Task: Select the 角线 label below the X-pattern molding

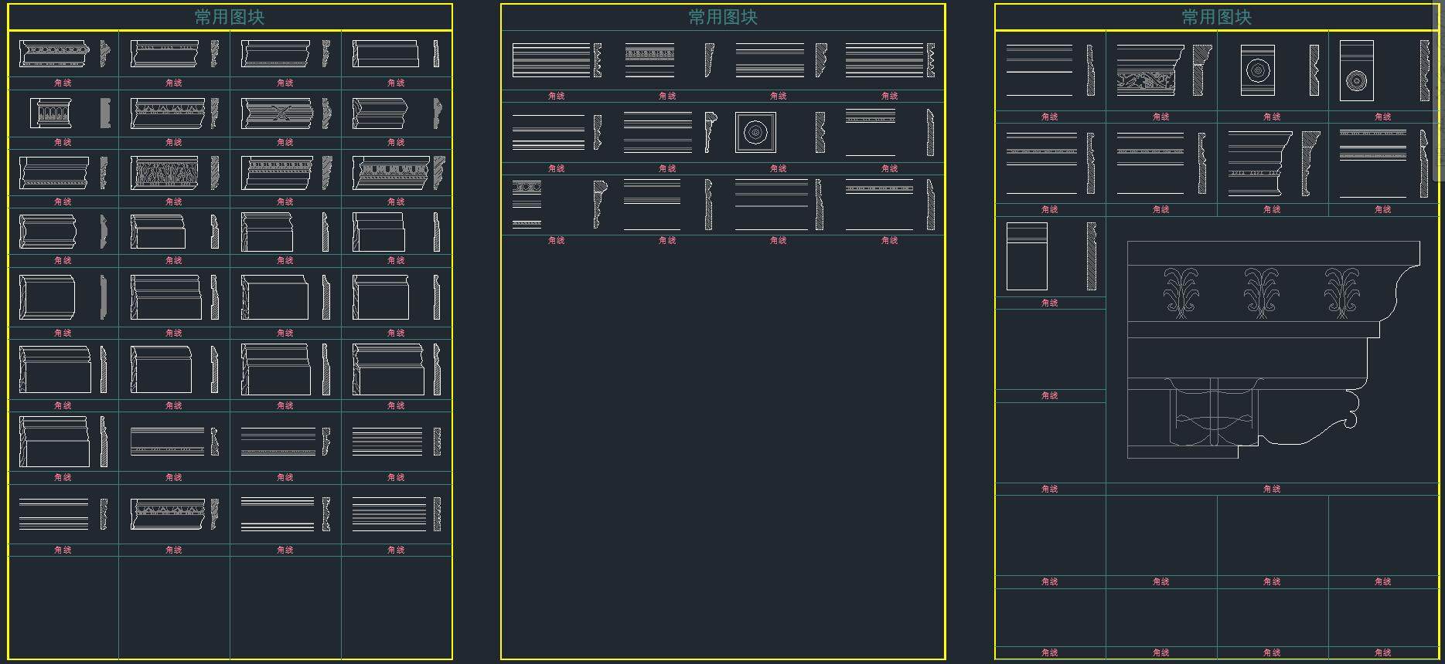Action: coord(285,142)
